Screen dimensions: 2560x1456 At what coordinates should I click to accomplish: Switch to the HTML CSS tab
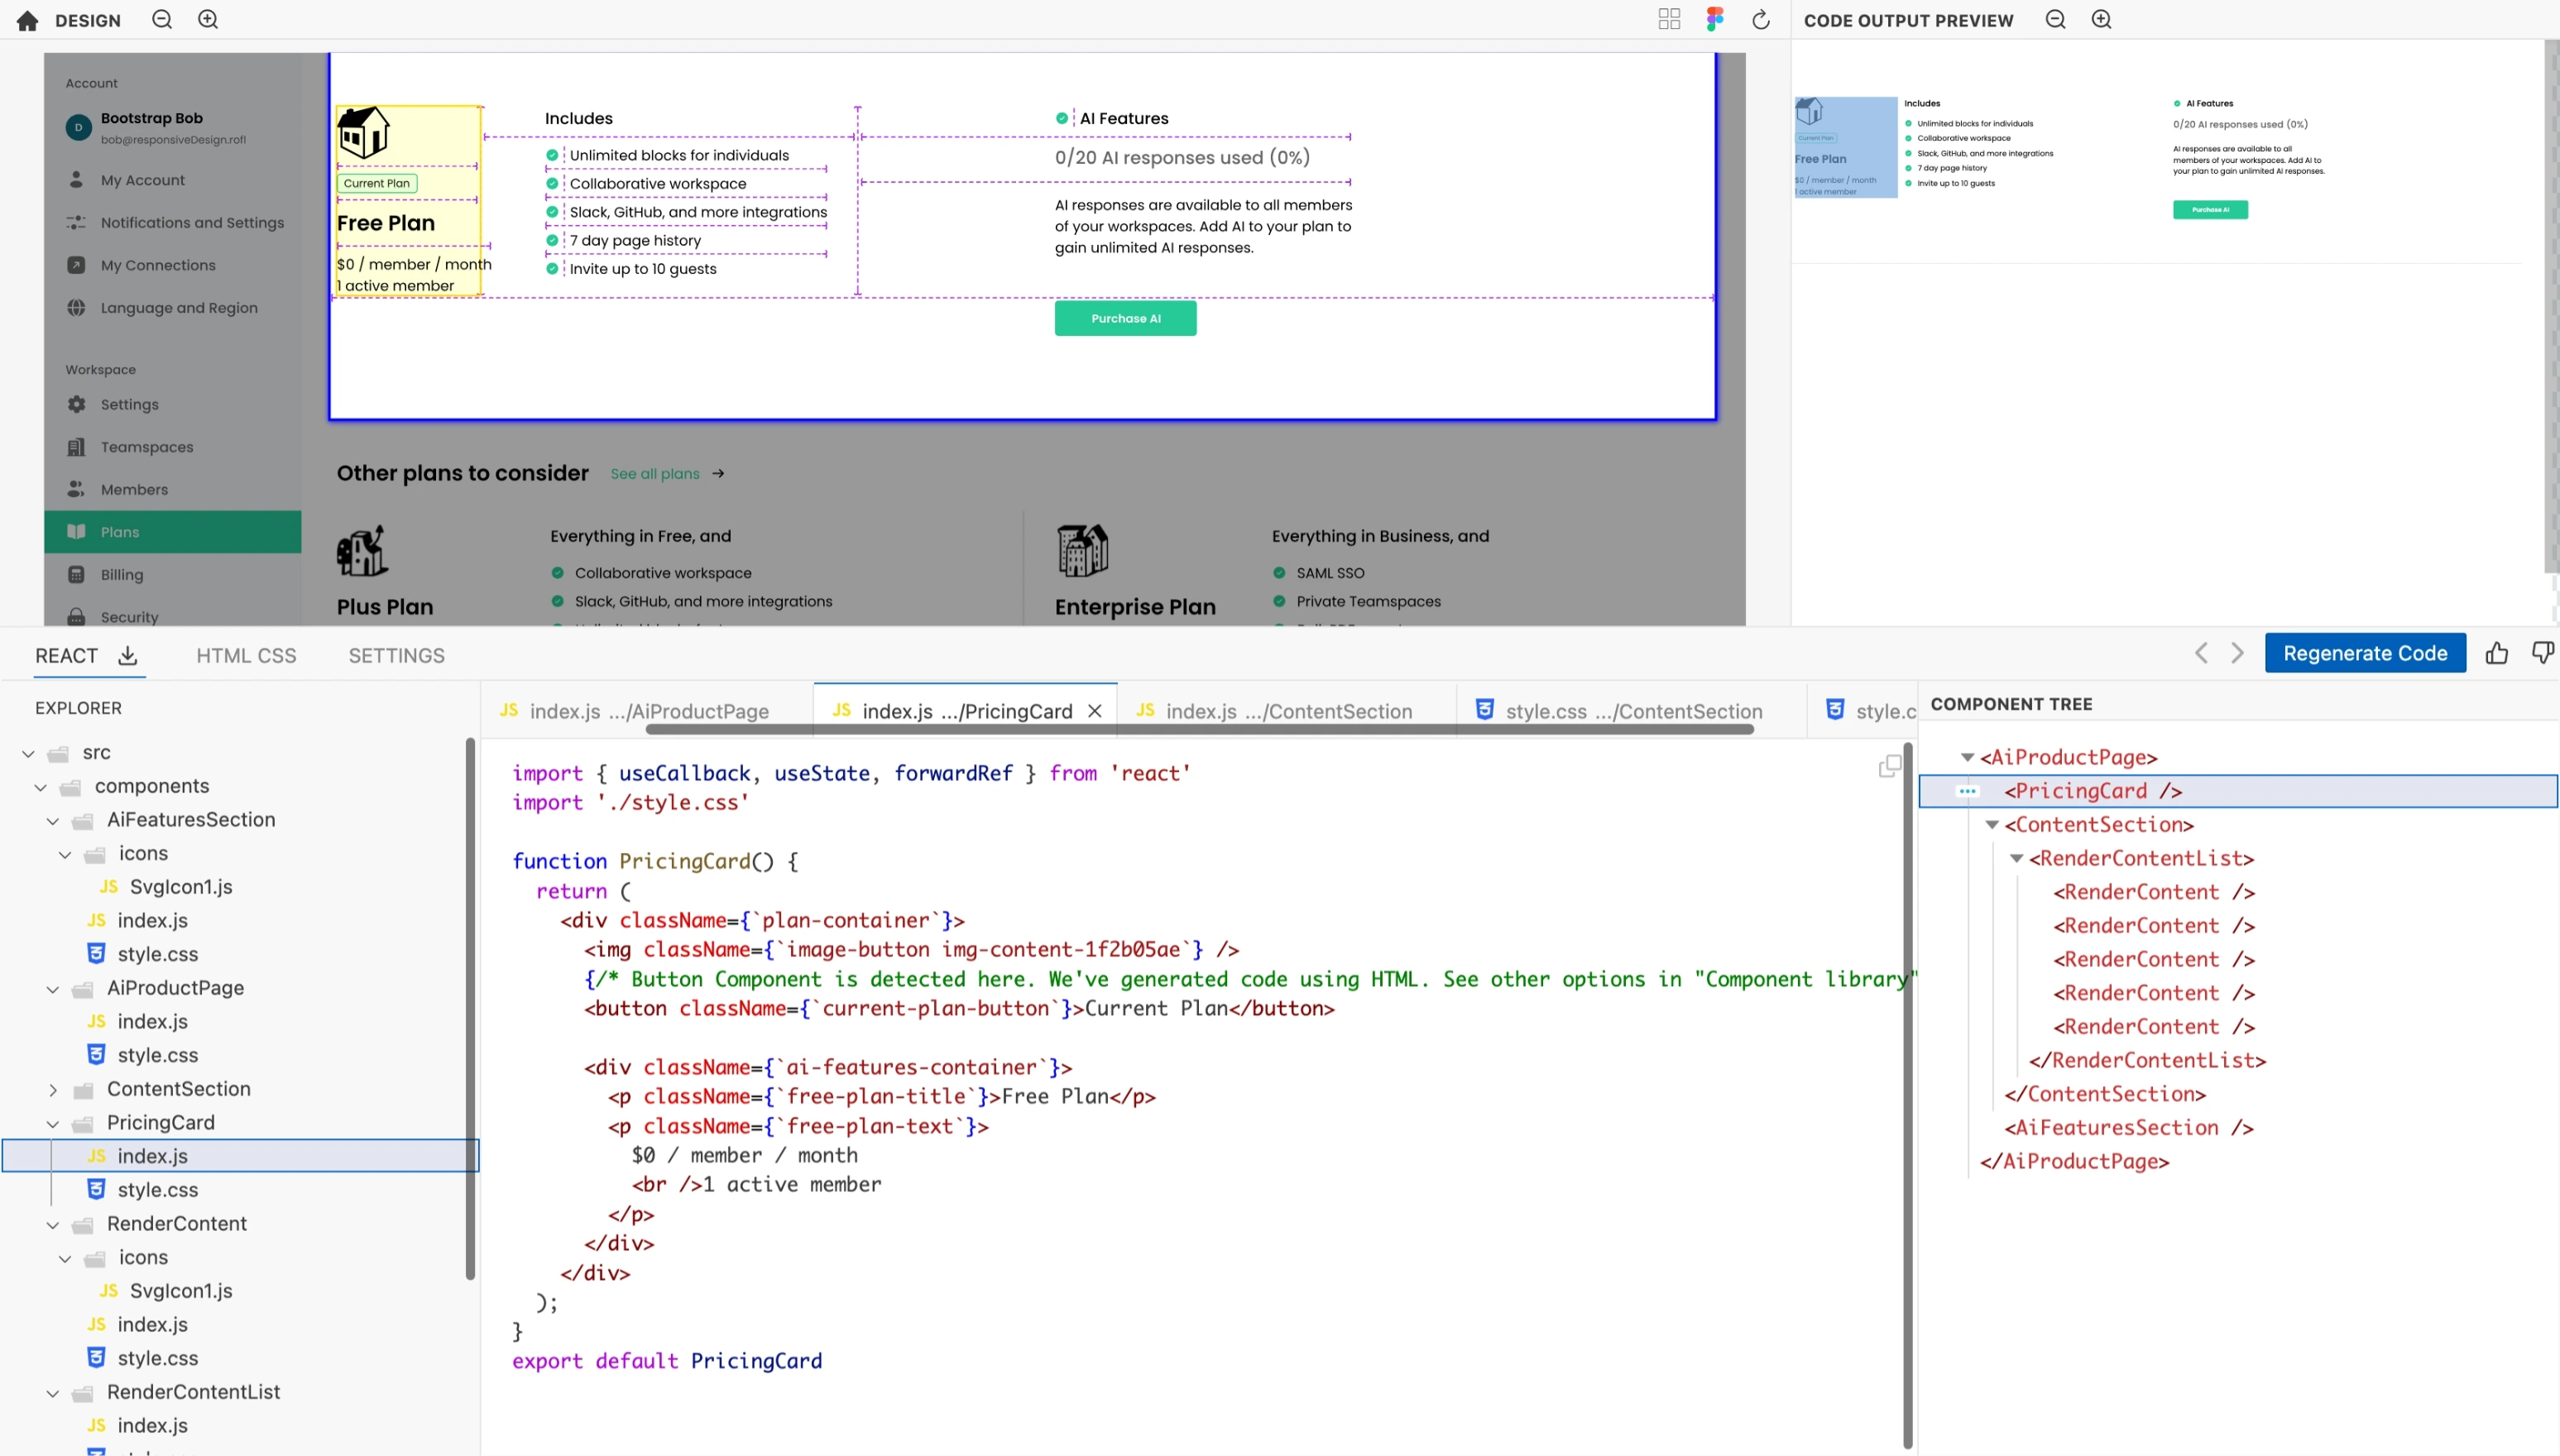(x=246, y=656)
